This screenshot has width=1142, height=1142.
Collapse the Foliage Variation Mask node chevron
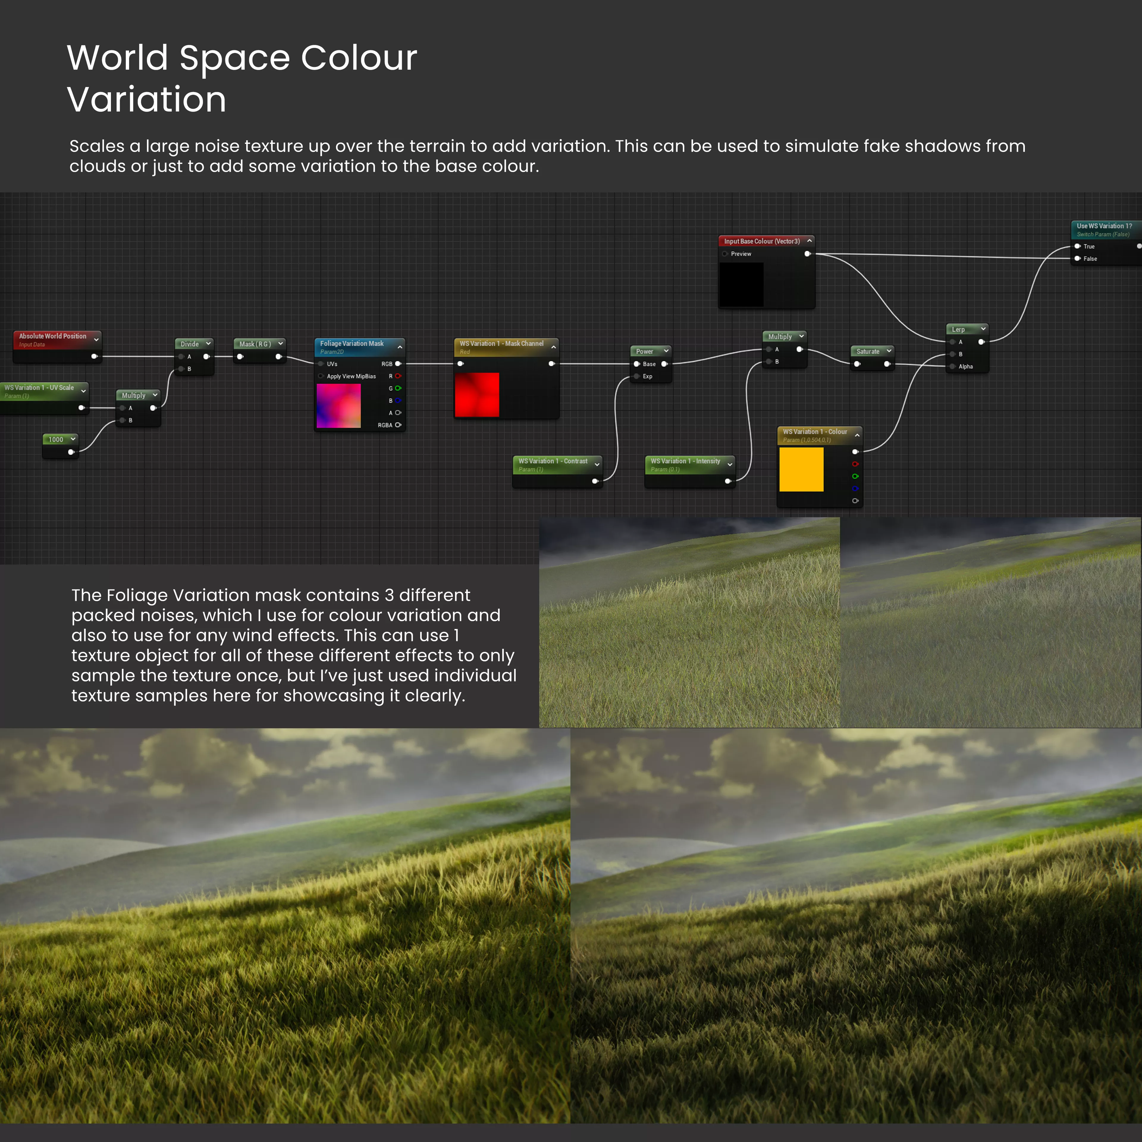(400, 347)
